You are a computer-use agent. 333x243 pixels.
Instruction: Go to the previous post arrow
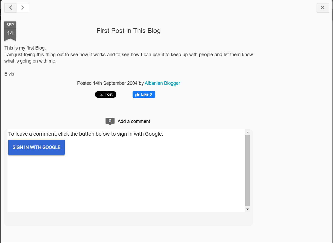[x=11, y=8]
